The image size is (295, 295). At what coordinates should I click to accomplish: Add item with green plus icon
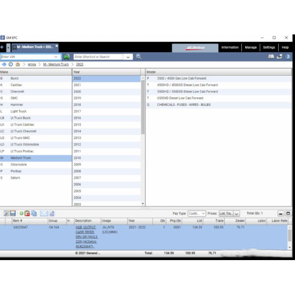pos(22,213)
